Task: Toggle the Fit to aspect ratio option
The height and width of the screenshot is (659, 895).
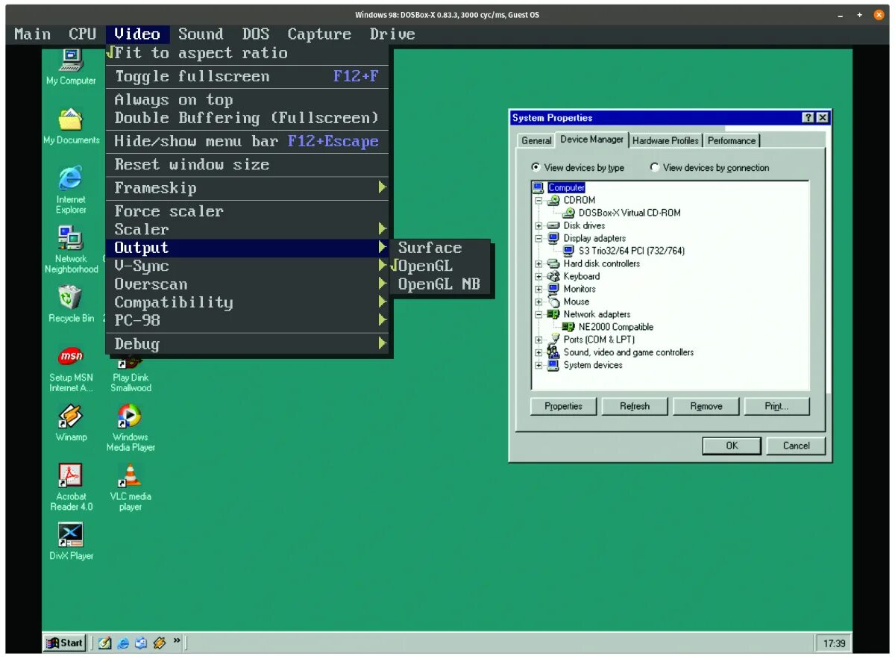Action: pyautogui.click(x=248, y=53)
